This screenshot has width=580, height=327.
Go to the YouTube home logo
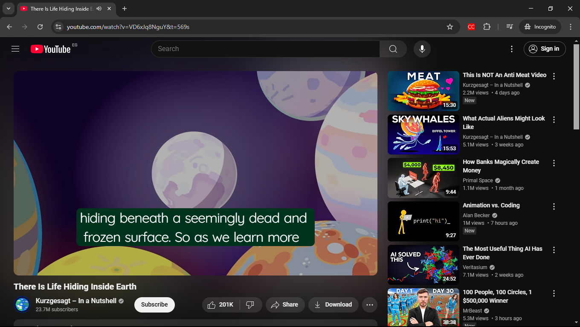tap(50, 49)
